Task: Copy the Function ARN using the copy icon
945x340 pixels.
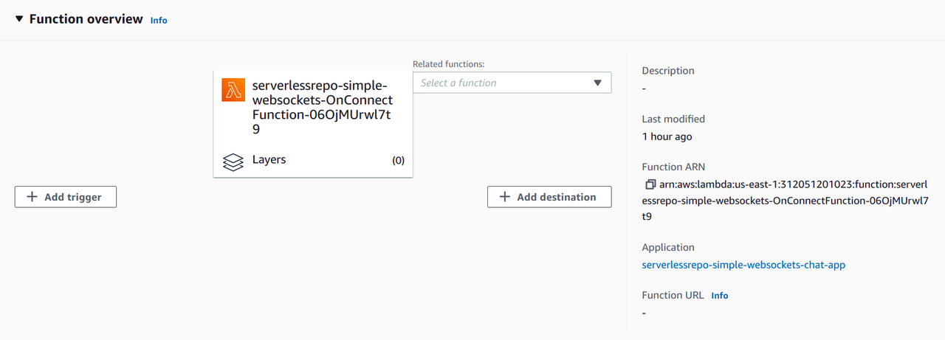Action: click(x=650, y=184)
